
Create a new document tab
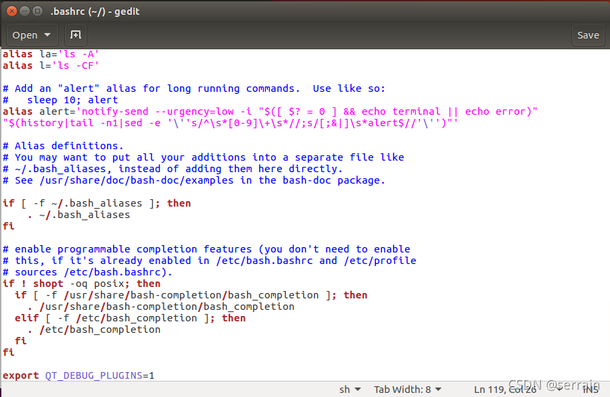(75, 34)
